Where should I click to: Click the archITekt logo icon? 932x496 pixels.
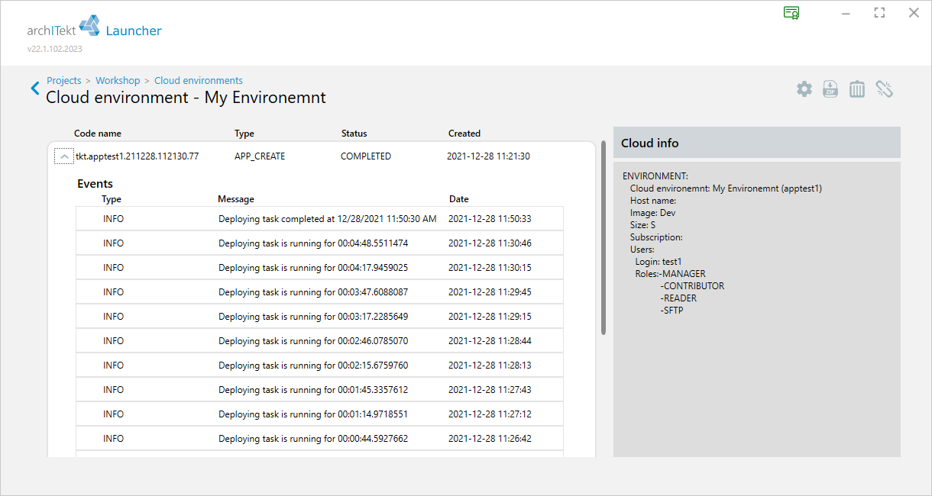pos(89,26)
